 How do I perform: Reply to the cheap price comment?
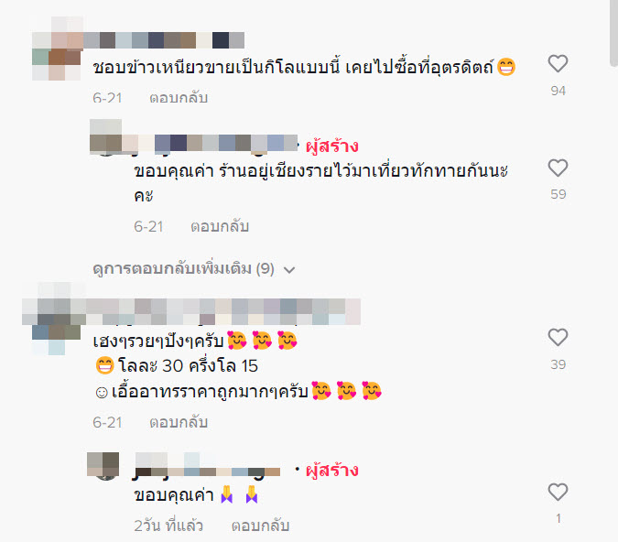(179, 422)
